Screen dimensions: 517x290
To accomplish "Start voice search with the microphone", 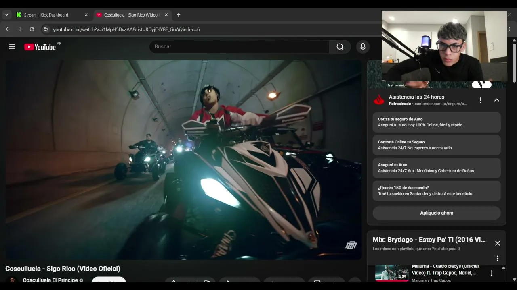I will click(x=363, y=47).
